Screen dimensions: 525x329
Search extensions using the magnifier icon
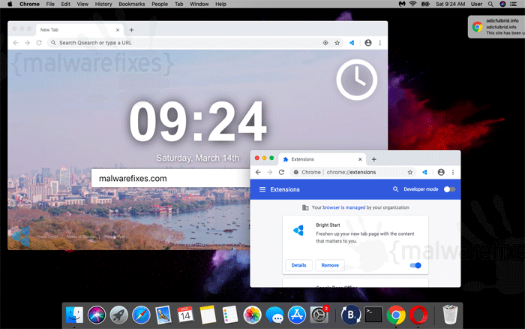pos(395,189)
